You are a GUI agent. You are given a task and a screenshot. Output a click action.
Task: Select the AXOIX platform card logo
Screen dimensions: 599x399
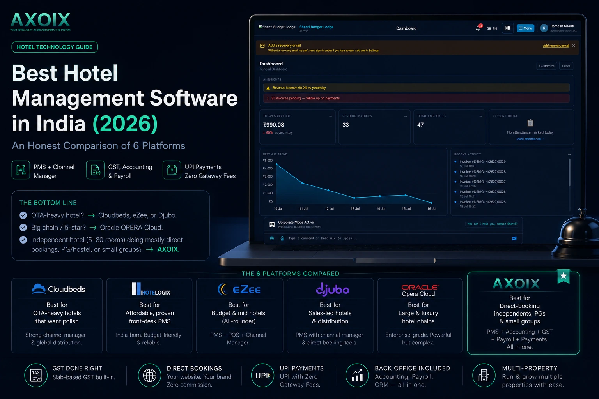[x=516, y=283]
